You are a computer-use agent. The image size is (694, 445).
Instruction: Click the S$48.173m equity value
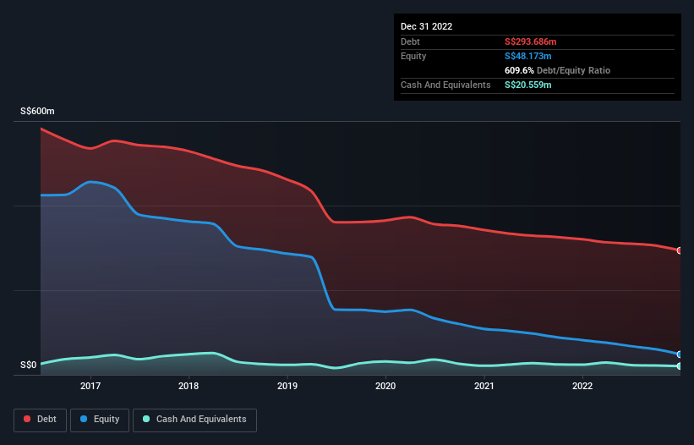point(528,56)
